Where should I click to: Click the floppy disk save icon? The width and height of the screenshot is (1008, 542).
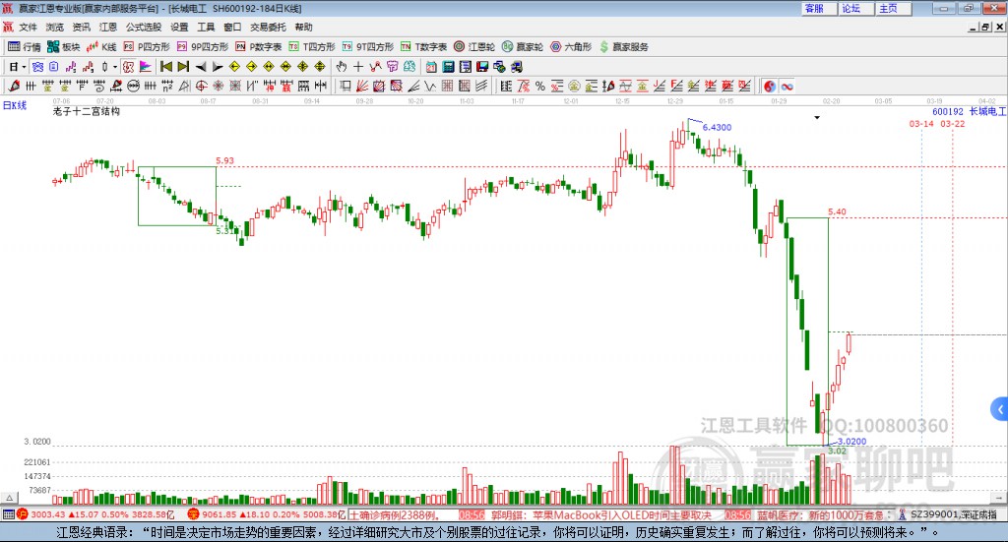pos(482,67)
